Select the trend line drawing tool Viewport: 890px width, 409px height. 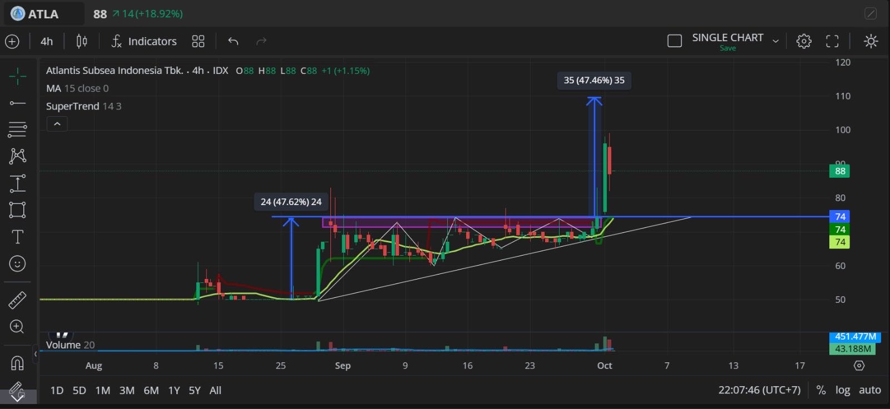(x=17, y=103)
